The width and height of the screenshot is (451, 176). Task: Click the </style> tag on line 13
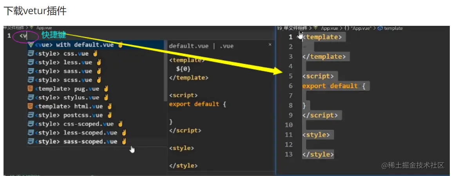click(x=318, y=154)
